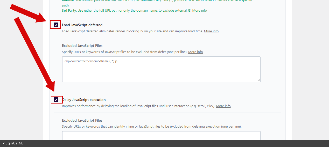Focus the textarea containing the some-theme path

click(x=161, y=69)
